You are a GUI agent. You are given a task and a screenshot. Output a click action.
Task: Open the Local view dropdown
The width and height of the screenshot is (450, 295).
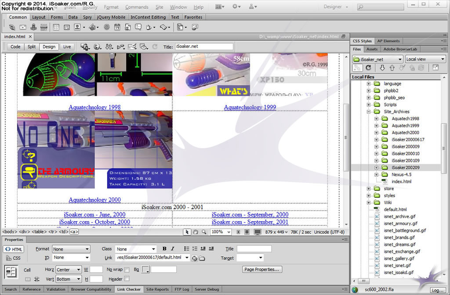[425, 59]
